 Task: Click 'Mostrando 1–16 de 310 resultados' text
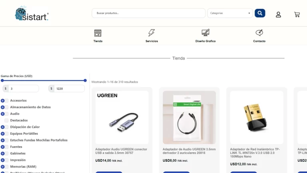115,82
